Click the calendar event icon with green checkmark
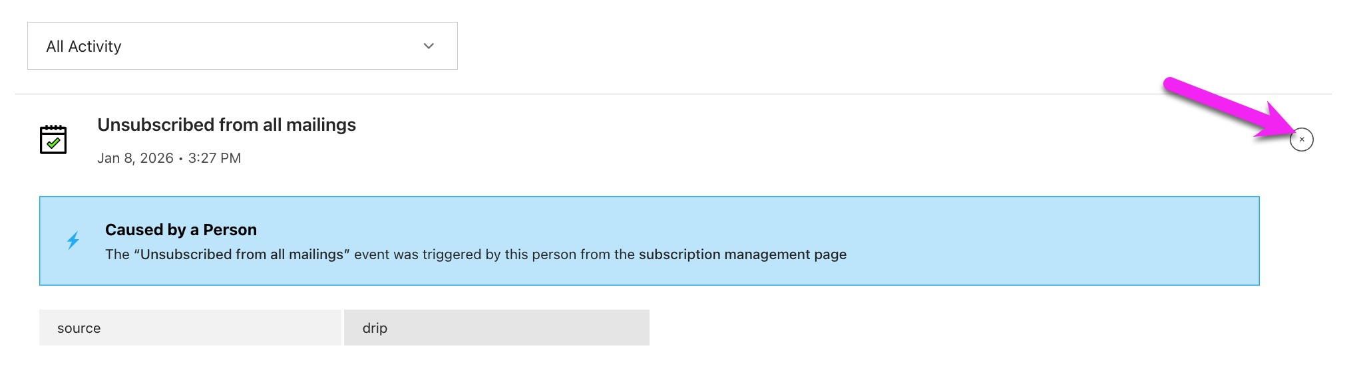Viewport: 1347px width, 392px height. (55, 138)
